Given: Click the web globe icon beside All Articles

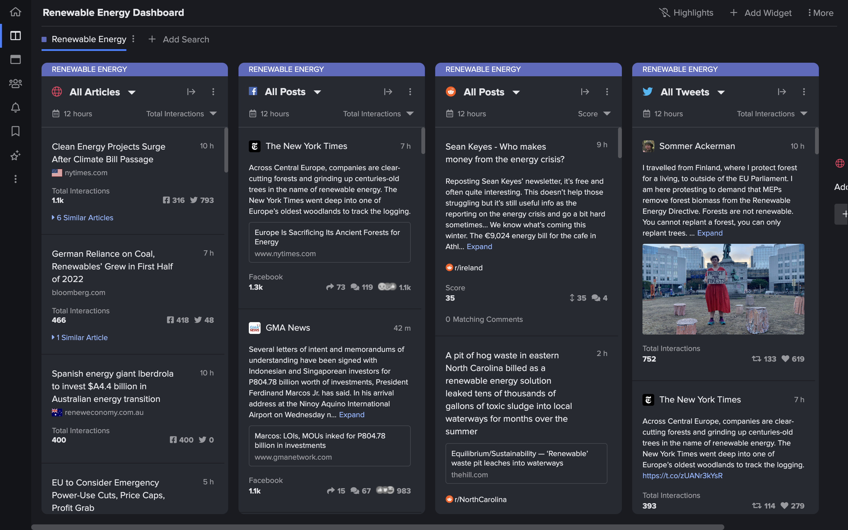Looking at the screenshot, I should pos(57,92).
